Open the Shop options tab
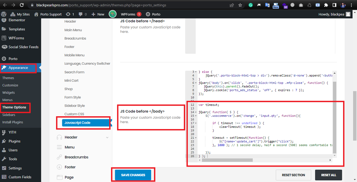The image size is (357, 182). pyautogui.click(x=69, y=89)
